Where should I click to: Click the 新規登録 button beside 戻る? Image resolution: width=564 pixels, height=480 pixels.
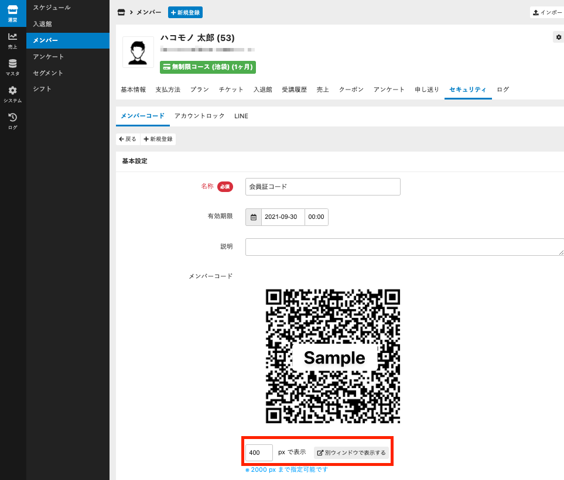(x=158, y=139)
